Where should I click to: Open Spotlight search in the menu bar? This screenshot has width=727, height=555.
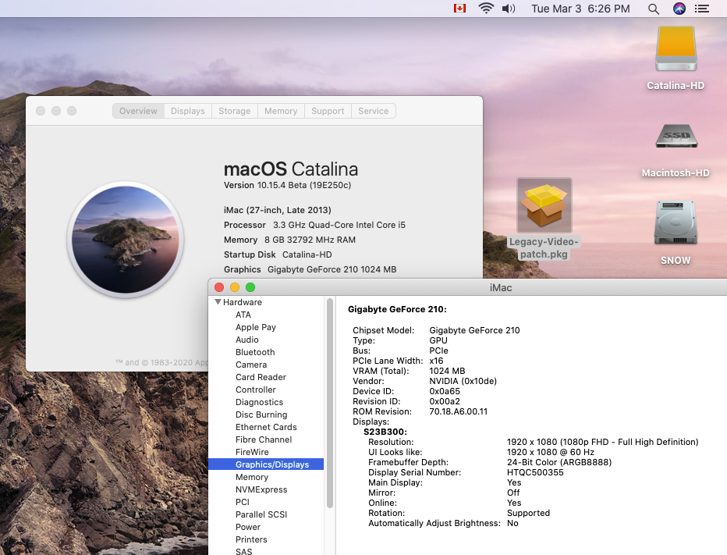point(653,9)
